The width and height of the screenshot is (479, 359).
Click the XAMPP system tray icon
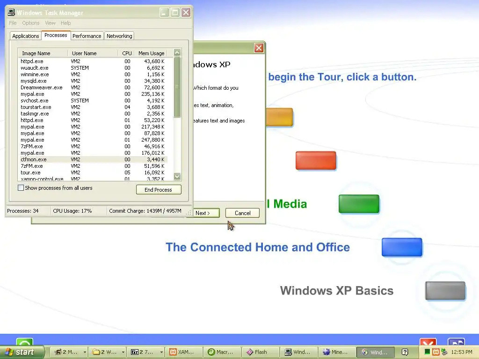[x=435, y=352]
